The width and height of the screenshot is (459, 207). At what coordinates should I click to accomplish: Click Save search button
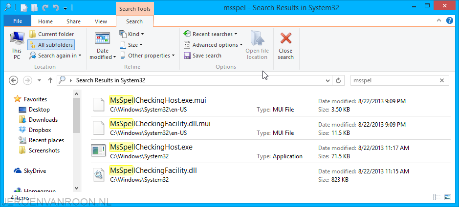[202, 56]
